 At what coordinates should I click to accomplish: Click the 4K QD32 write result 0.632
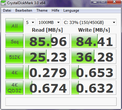point(94,88)
